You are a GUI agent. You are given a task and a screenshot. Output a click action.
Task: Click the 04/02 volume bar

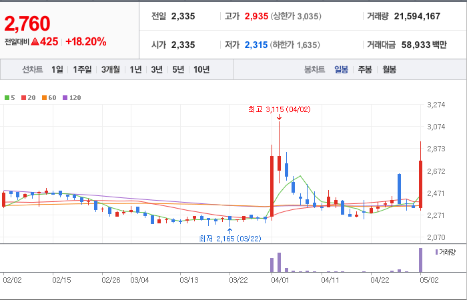[x=279, y=263]
